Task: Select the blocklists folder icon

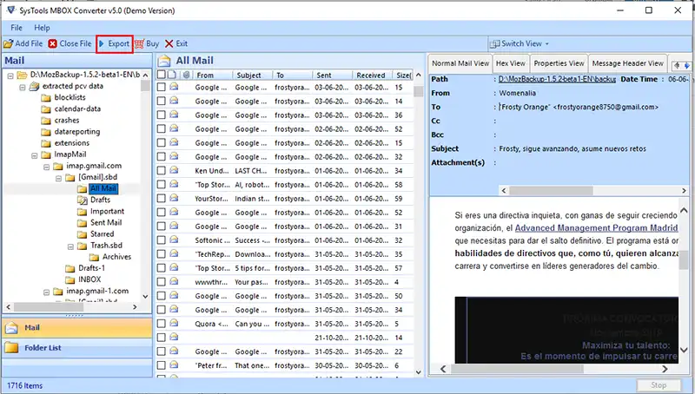Action: coord(46,97)
